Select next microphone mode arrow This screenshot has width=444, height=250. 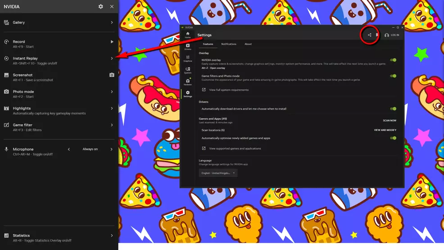click(x=111, y=149)
